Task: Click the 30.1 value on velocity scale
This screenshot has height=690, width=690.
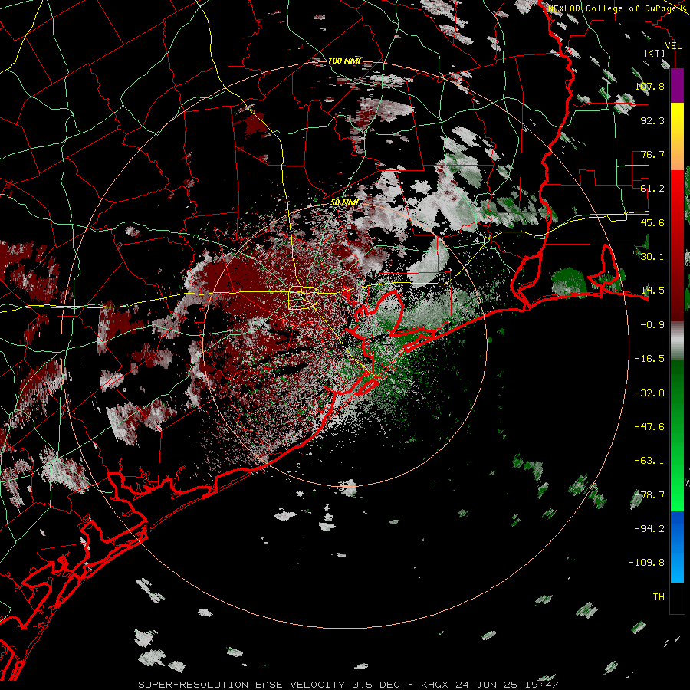Action: 652,257
